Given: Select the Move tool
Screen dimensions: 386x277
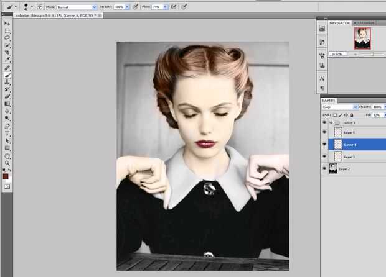Looking at the screenshot, I should (7, 24).
